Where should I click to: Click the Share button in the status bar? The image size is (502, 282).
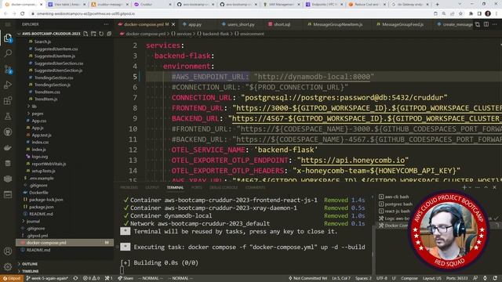coord(125,278)
